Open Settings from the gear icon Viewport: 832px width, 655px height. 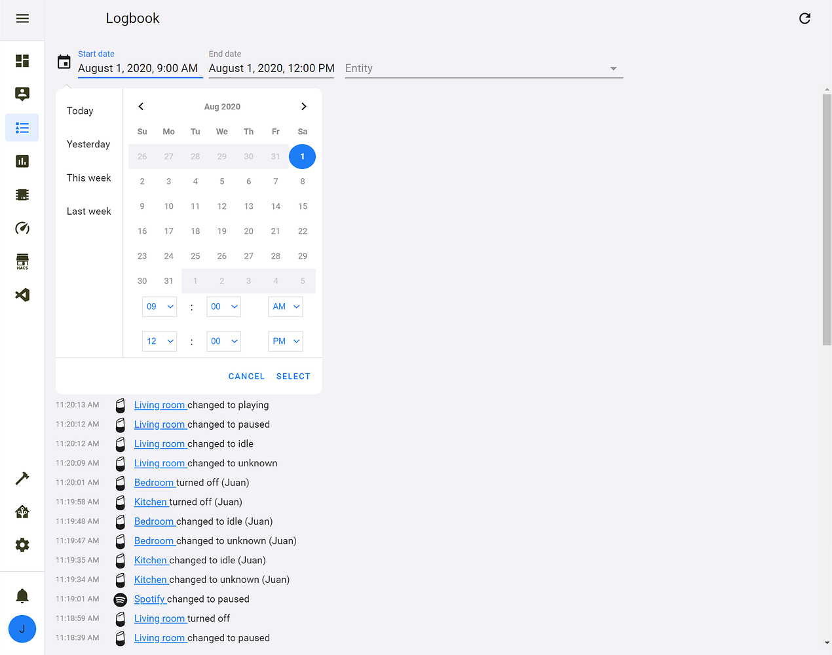(22, 544)
